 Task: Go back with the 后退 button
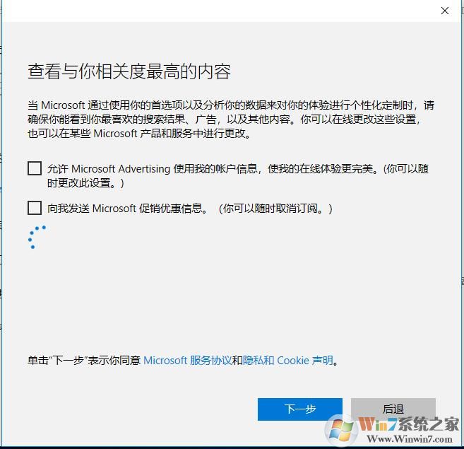[x=393, y=409]
